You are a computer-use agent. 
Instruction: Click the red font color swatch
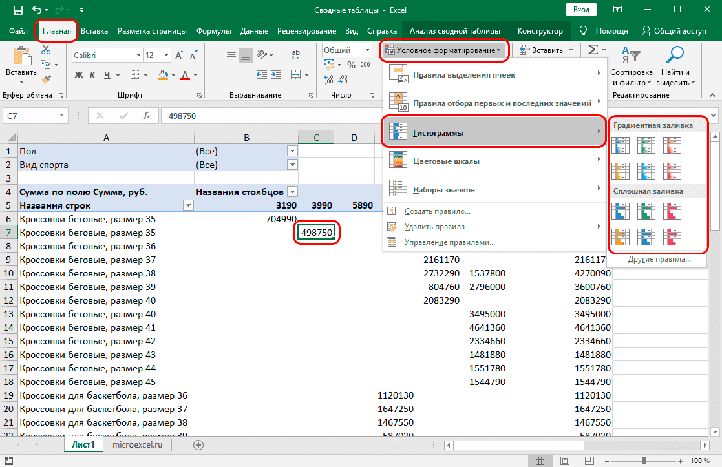pos(185,75)
